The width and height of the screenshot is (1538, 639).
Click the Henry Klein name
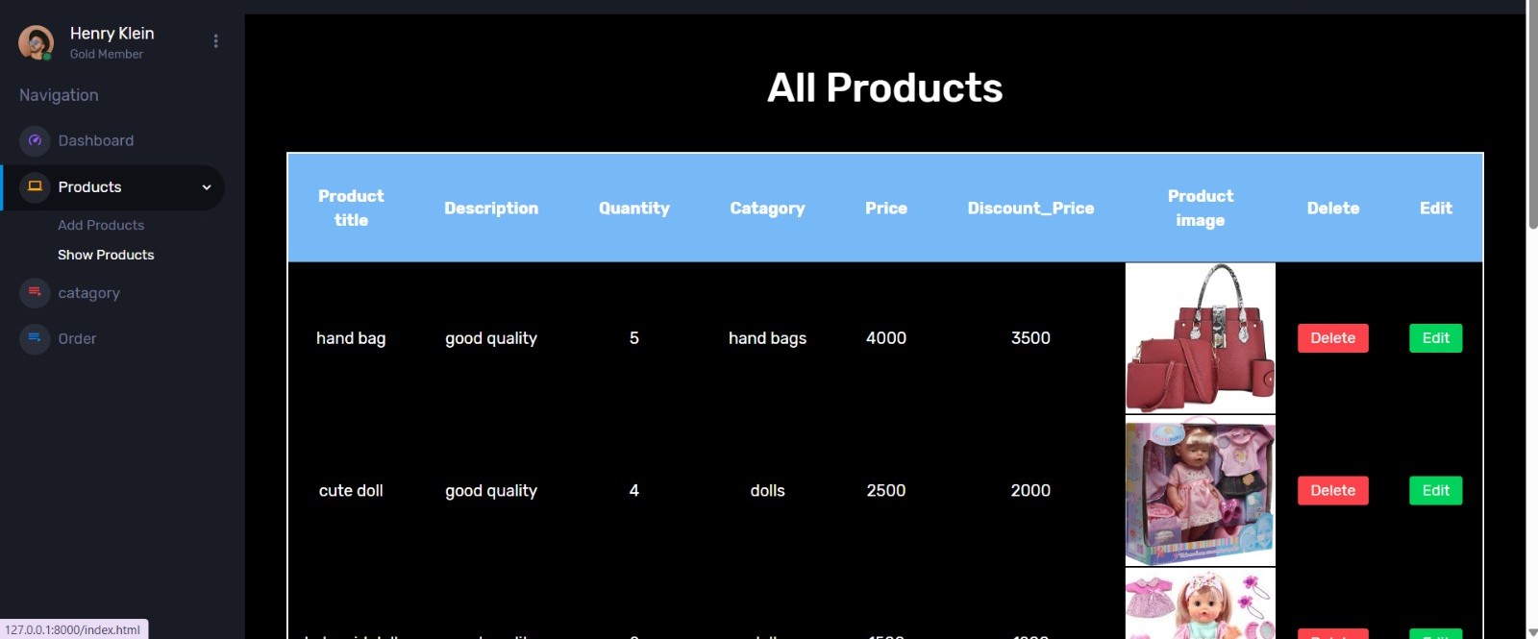click(x=112, y=33)
